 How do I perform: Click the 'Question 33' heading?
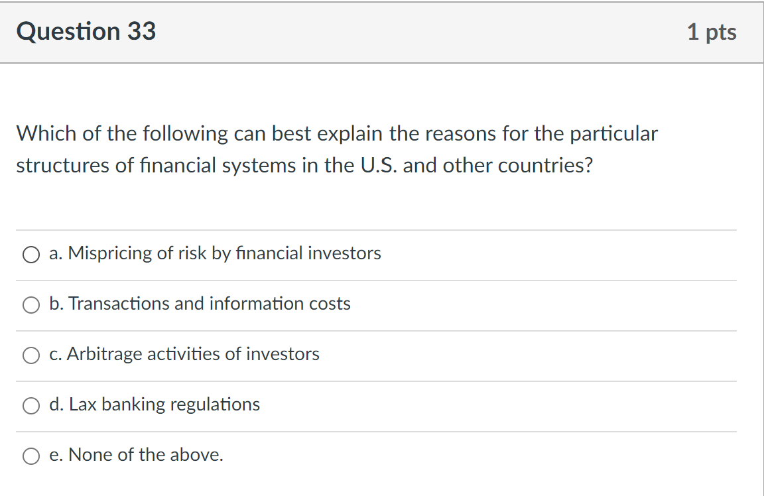(x=86, y=31)
